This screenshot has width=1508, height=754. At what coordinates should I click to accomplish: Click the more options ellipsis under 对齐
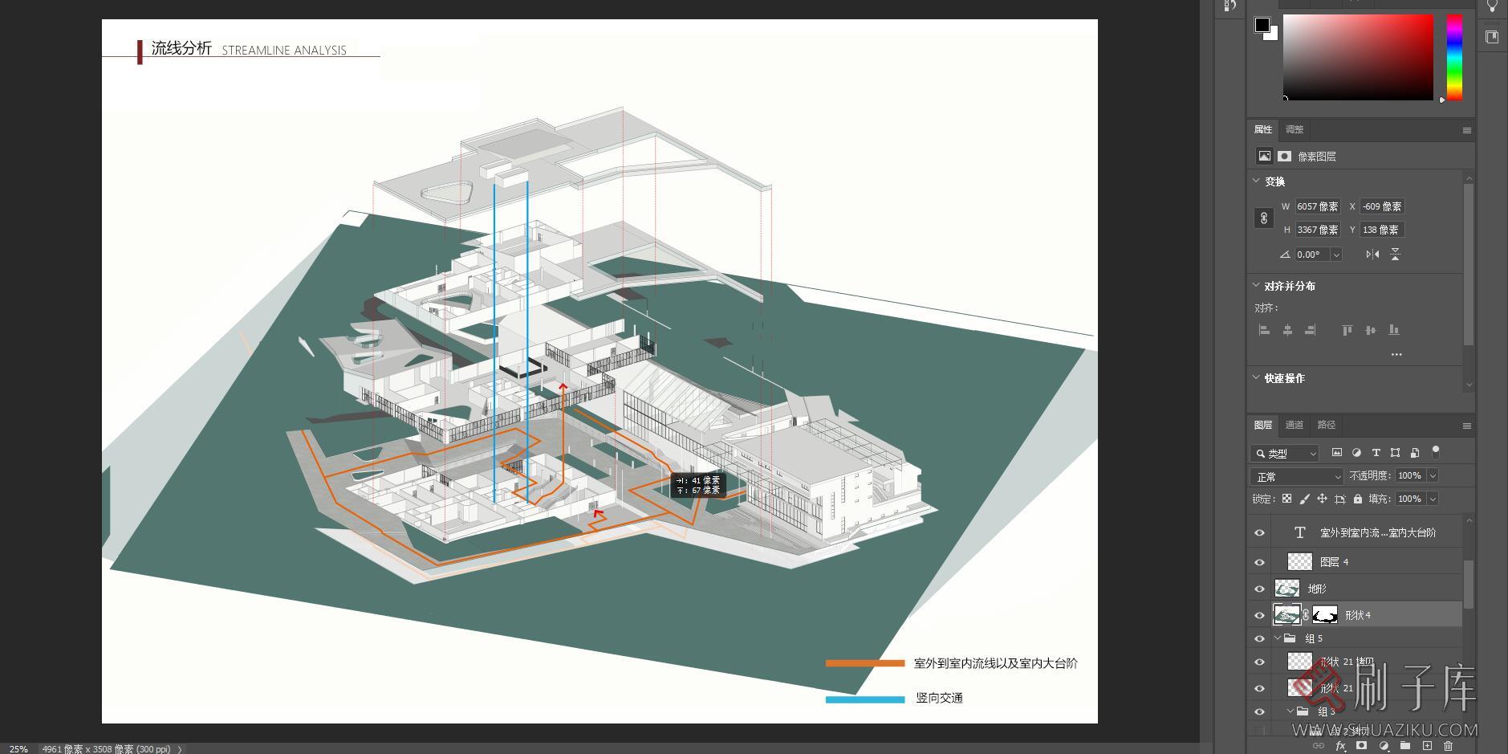pos(1396,354)
